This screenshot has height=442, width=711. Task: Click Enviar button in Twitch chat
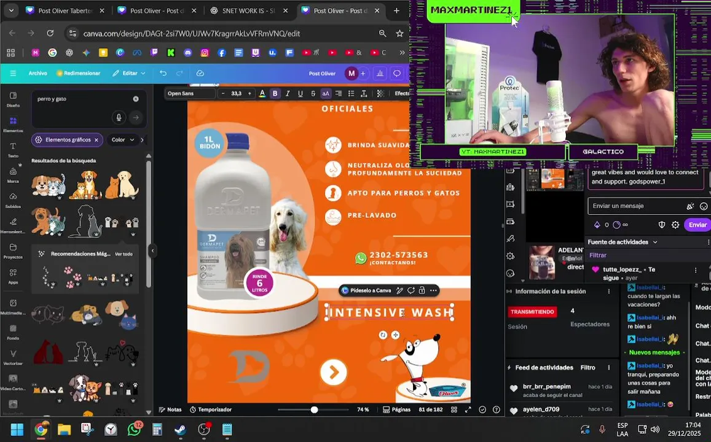point(697,225)
